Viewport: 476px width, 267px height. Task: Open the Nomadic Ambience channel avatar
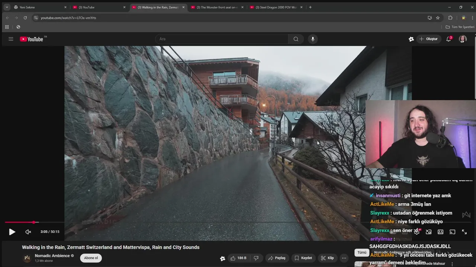27,258
